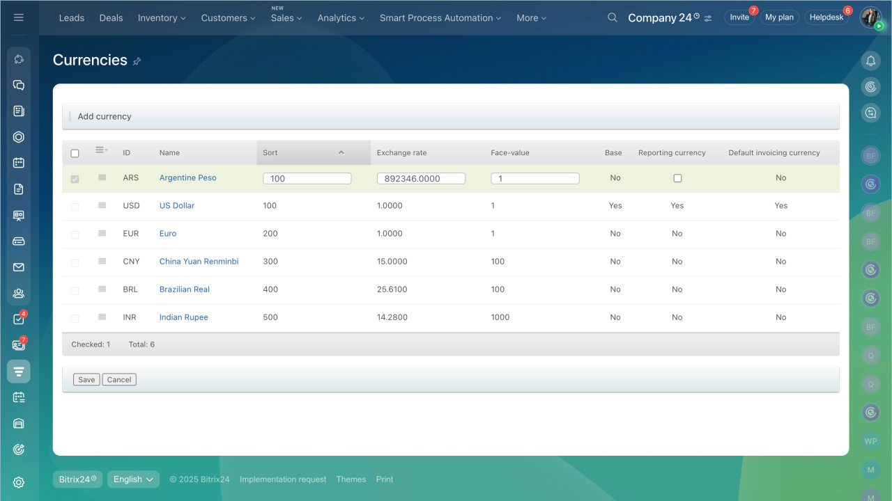Expand the More menu

pyautogui.click(x=532, y=18)
